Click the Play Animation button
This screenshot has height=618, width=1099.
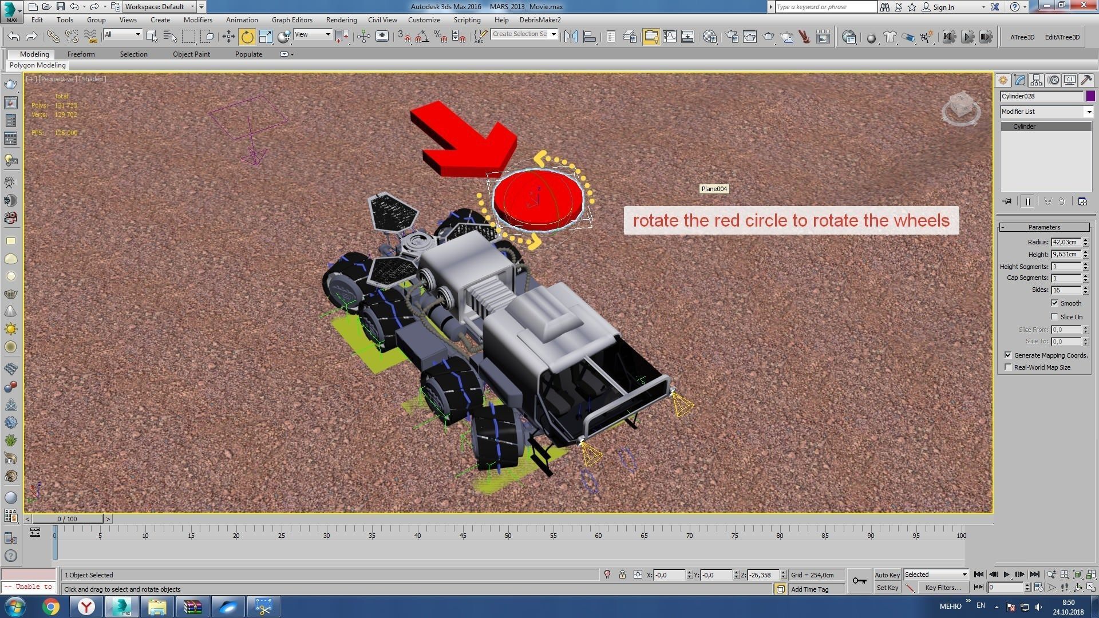click(x=1006, y=575)
